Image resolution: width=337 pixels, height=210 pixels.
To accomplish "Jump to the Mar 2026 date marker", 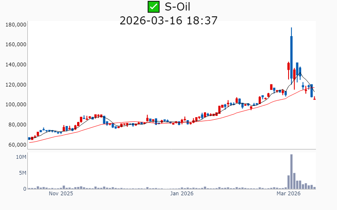I will (288, 194).
